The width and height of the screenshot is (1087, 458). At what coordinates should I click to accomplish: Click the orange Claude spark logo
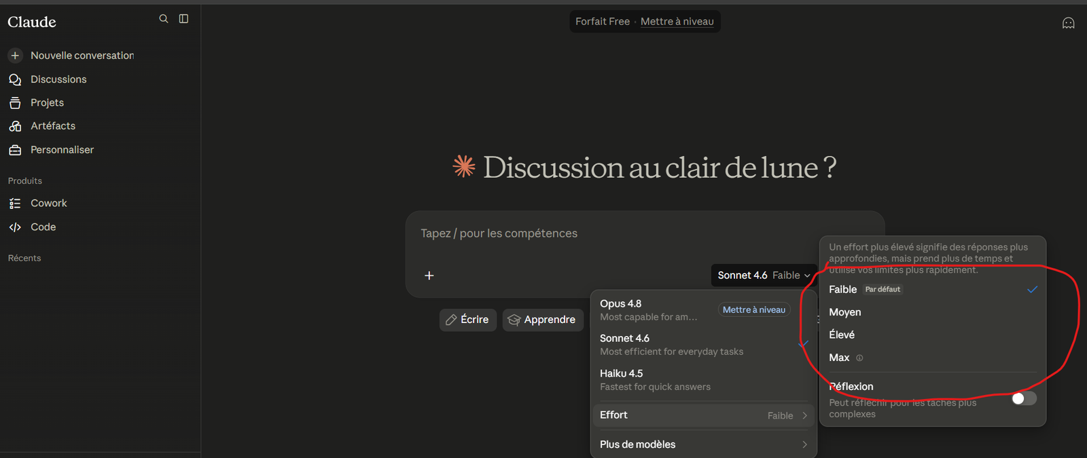point(464,166)
